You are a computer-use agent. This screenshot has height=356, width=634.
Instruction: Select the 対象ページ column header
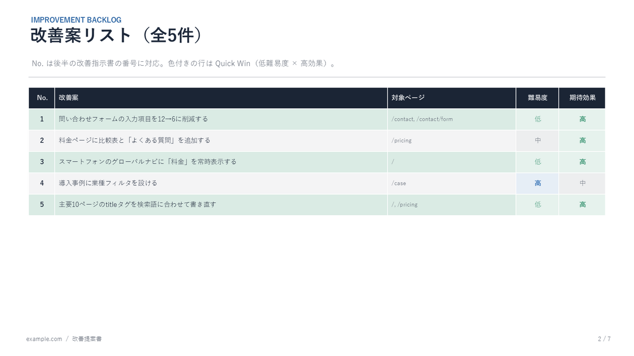(x=452, y=98)
